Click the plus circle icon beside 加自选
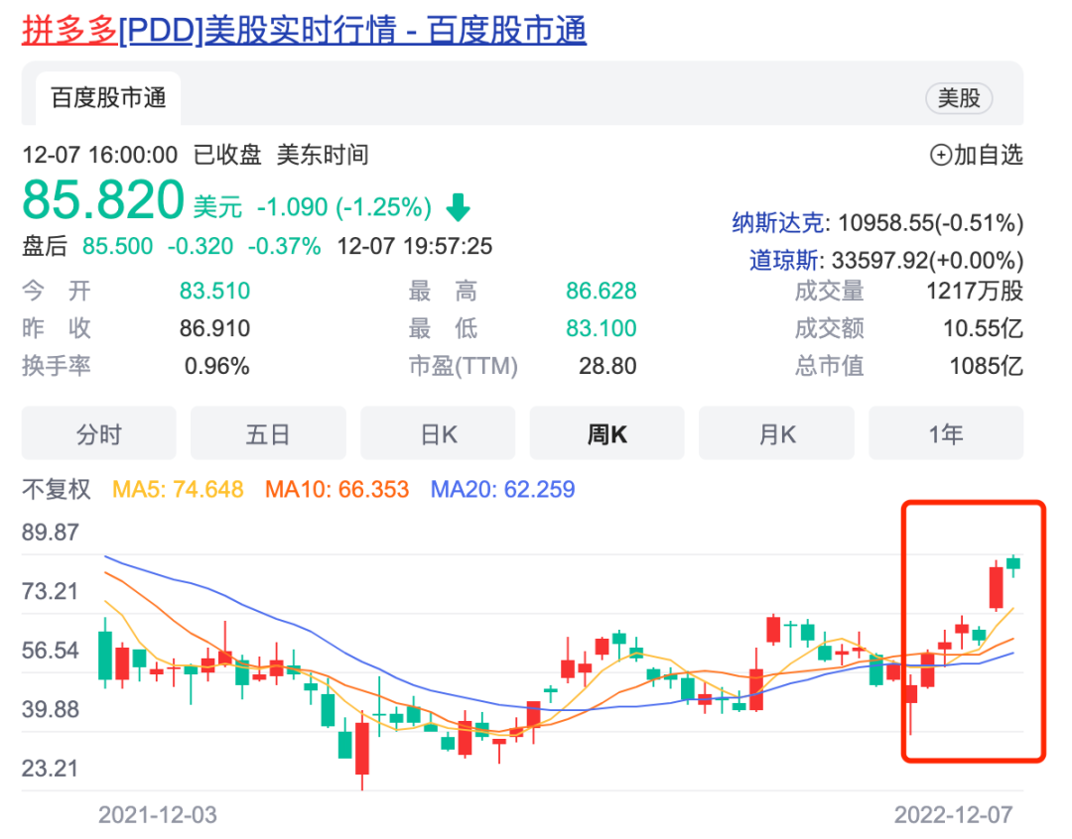Image resolution: width=1072 pixels, height=839 pixels. pos(941,155)
